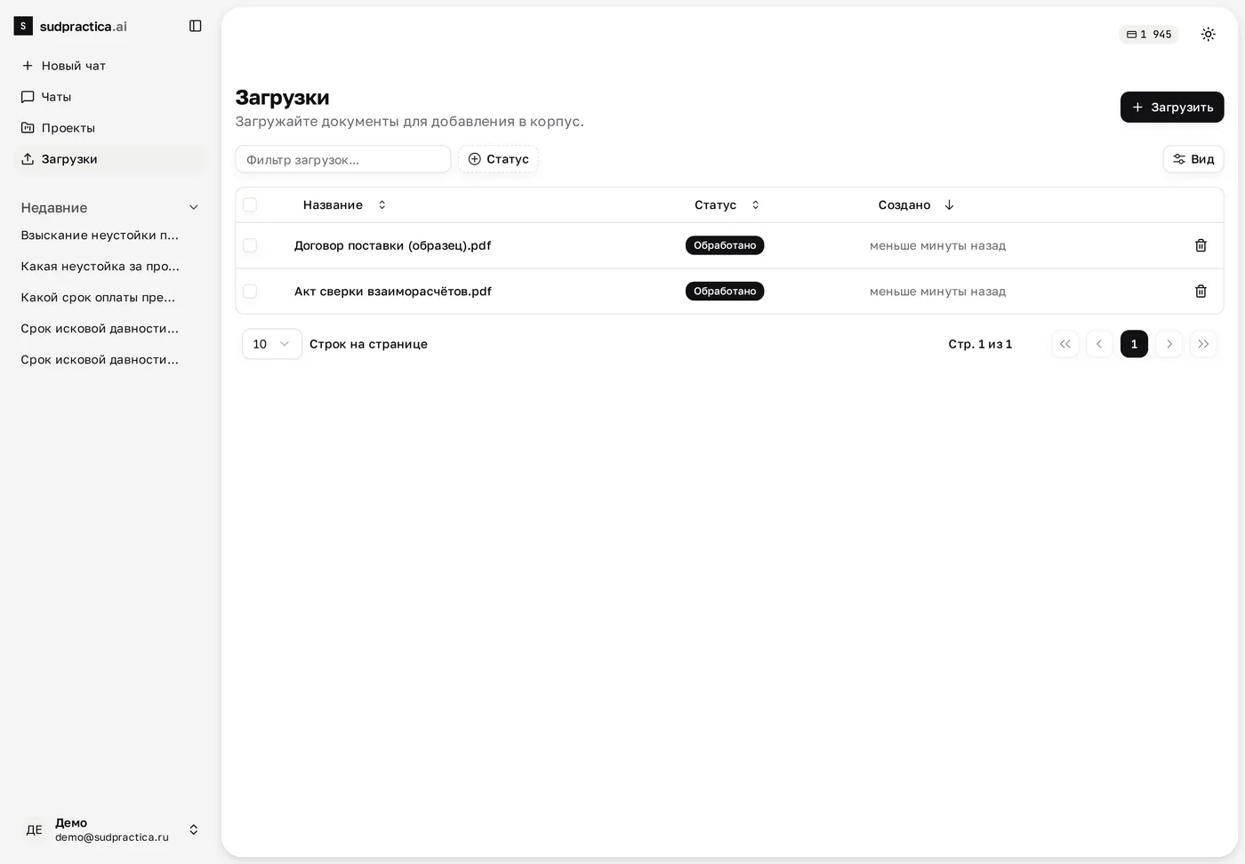Click the Загрузить upload button
This screenshot has width=1245, height=864.
click(x=1172, y=107)
